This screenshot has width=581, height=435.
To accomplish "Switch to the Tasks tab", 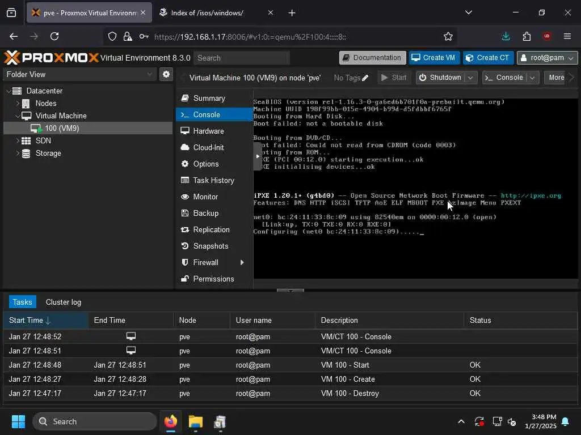I will (22, 302).
